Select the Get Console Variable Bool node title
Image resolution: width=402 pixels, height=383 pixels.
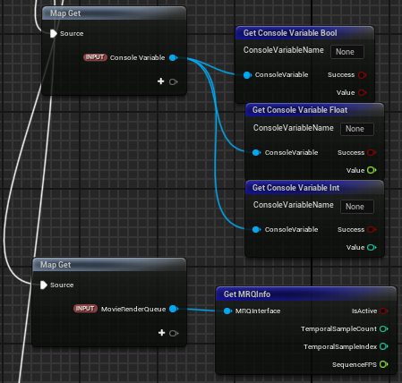(290, 33)
